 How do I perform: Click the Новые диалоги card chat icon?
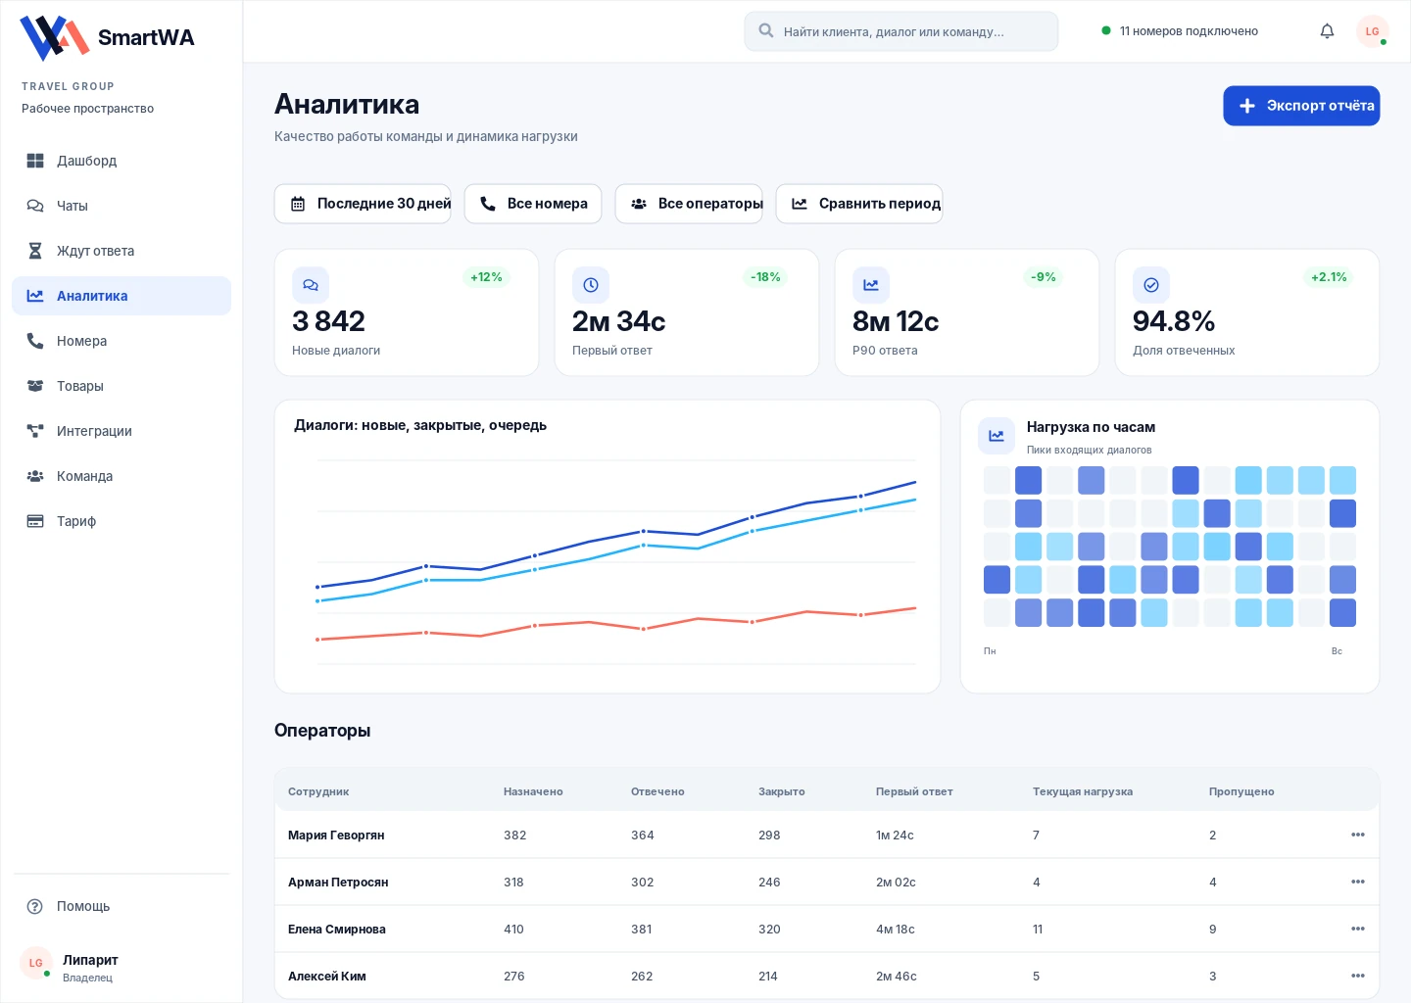pos(311,285)
